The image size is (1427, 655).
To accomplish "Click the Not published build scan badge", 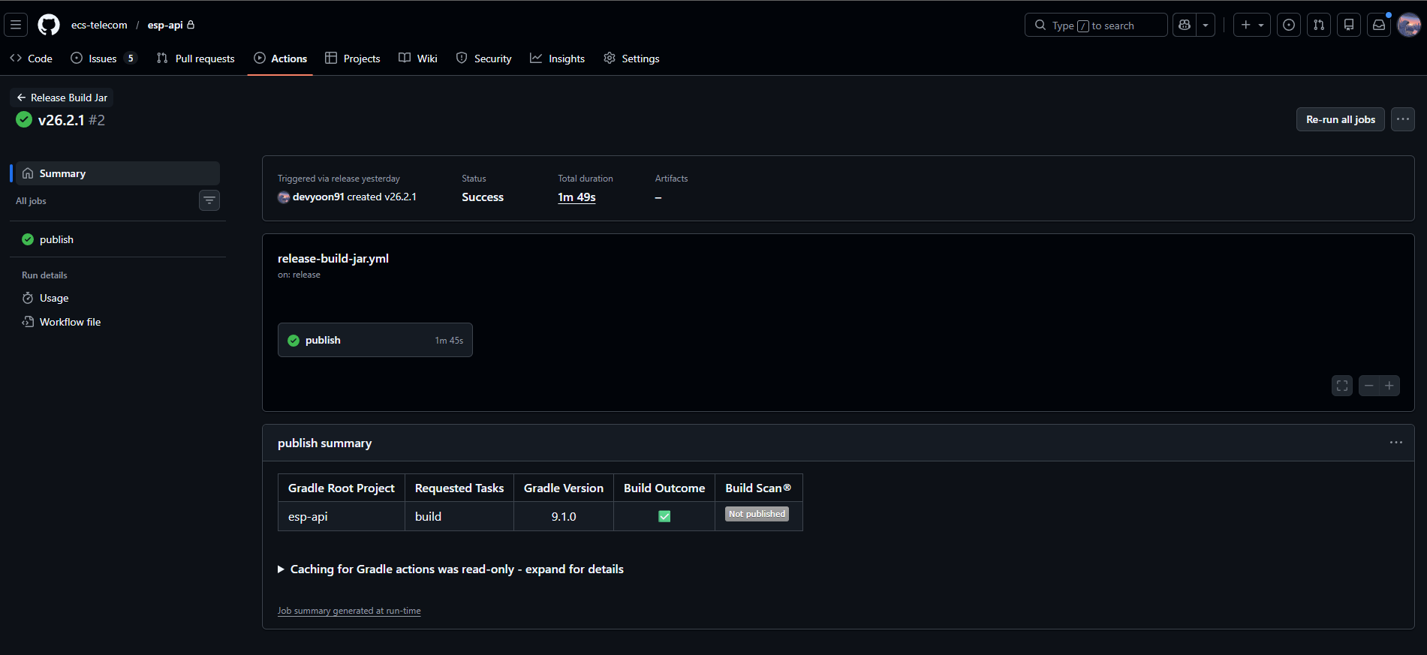I will click(757, 514).
